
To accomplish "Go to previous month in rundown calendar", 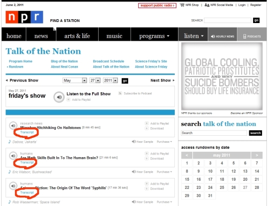I will (x=187, y=155).
